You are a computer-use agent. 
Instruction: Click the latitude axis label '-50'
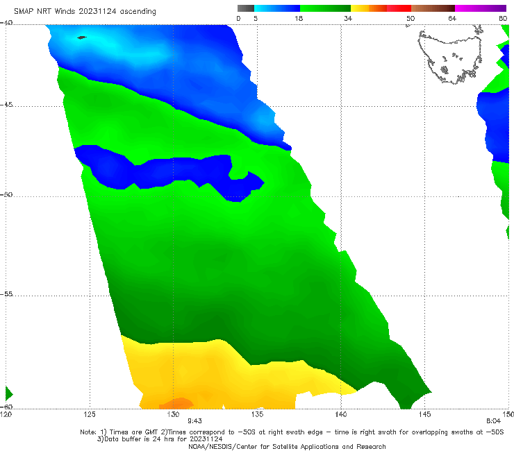[6, 194]
